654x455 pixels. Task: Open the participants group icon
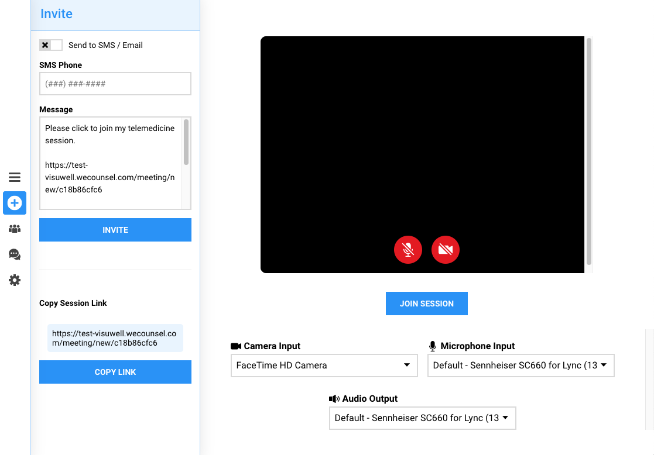[x=15, y=229]
